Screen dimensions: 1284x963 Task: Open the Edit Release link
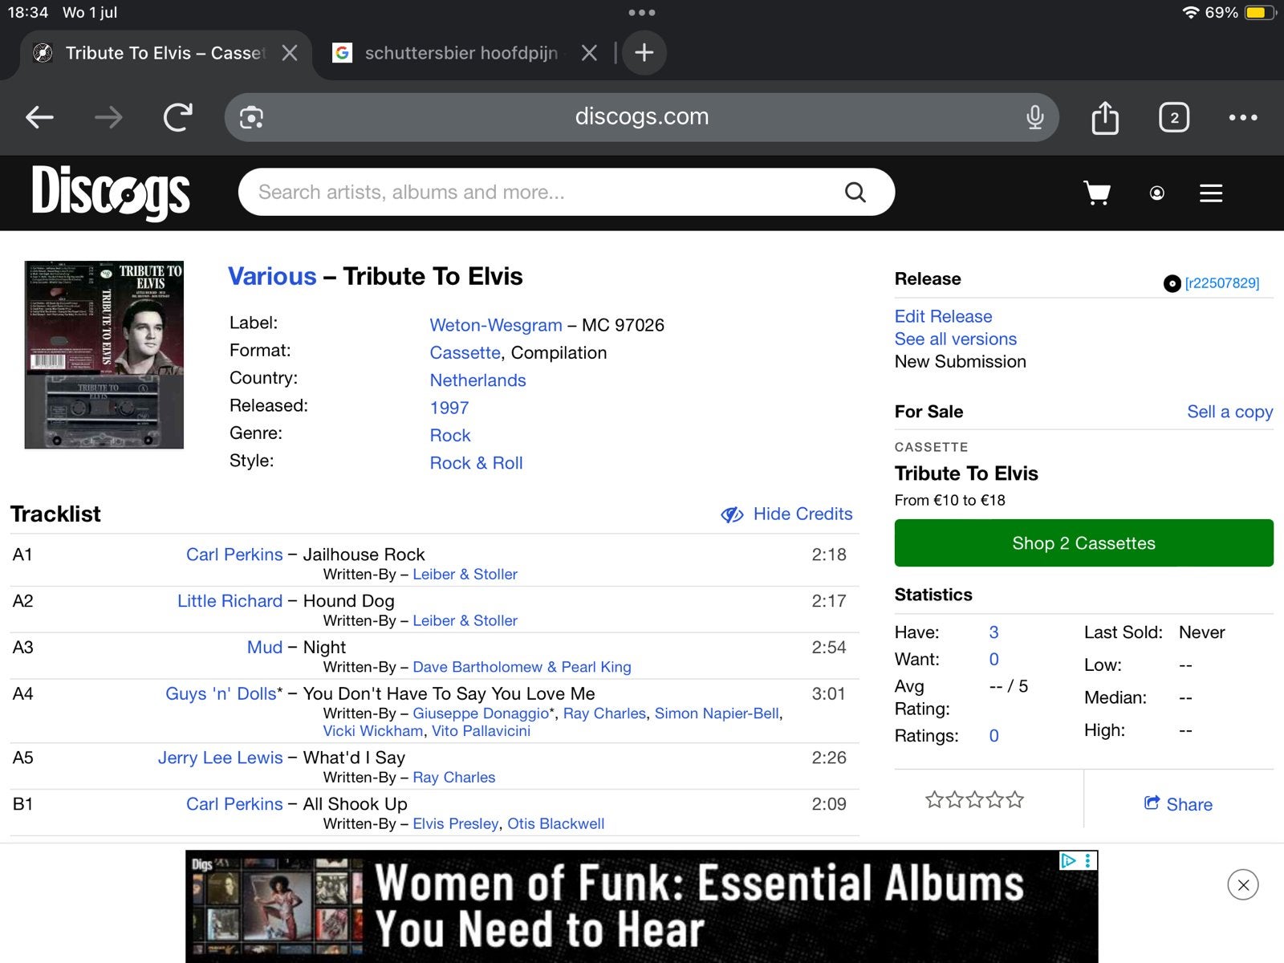(x=943, y=316)
